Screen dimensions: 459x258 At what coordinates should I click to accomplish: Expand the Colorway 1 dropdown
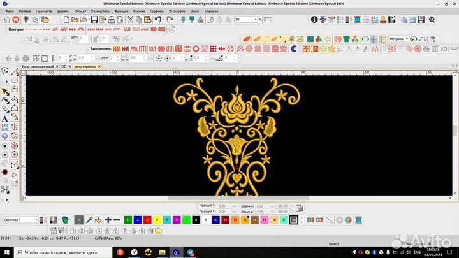click(x=36, y=220)
